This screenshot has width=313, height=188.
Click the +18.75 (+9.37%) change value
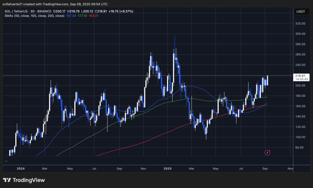(121, 11)
